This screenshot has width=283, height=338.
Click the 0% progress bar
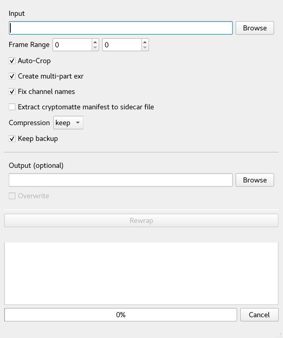[120, 315]
